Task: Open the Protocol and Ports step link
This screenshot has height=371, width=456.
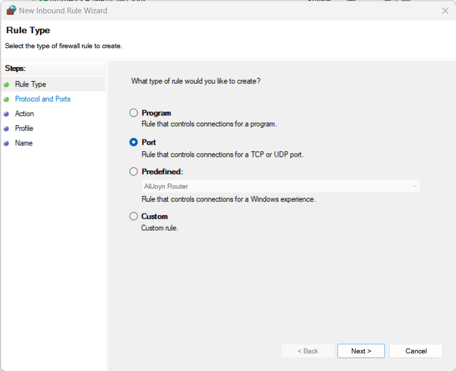Action: click(x=42, y=99)
